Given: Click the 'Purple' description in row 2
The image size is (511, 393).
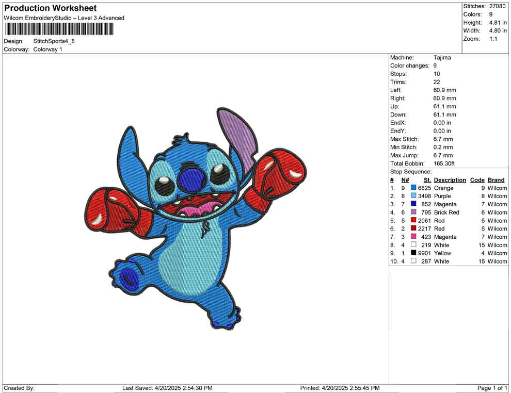Looking at the screenshot, I should click(442, 196).
